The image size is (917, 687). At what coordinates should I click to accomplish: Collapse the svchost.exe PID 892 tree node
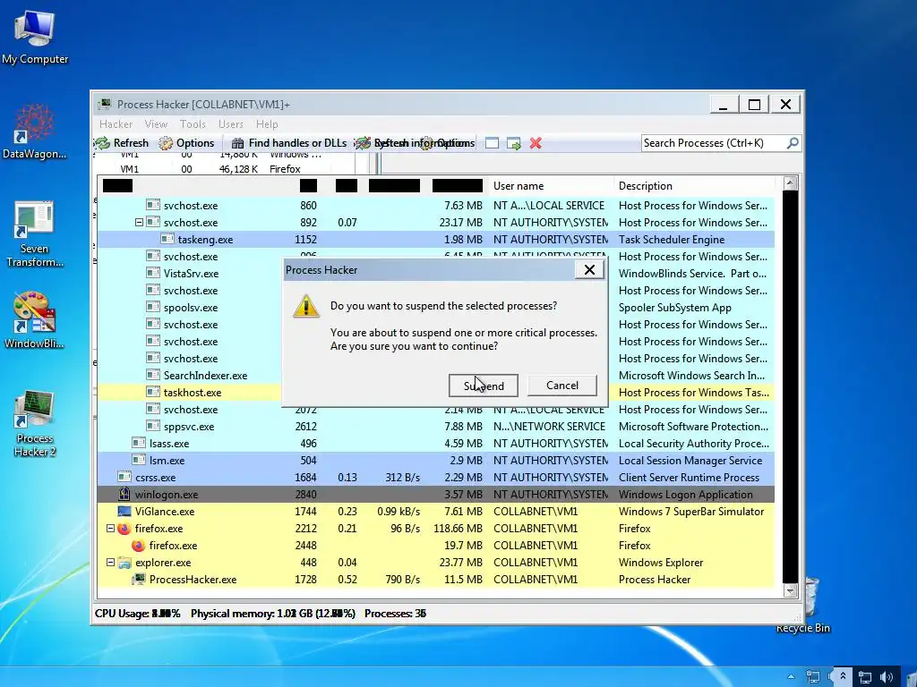pos(139,222)
